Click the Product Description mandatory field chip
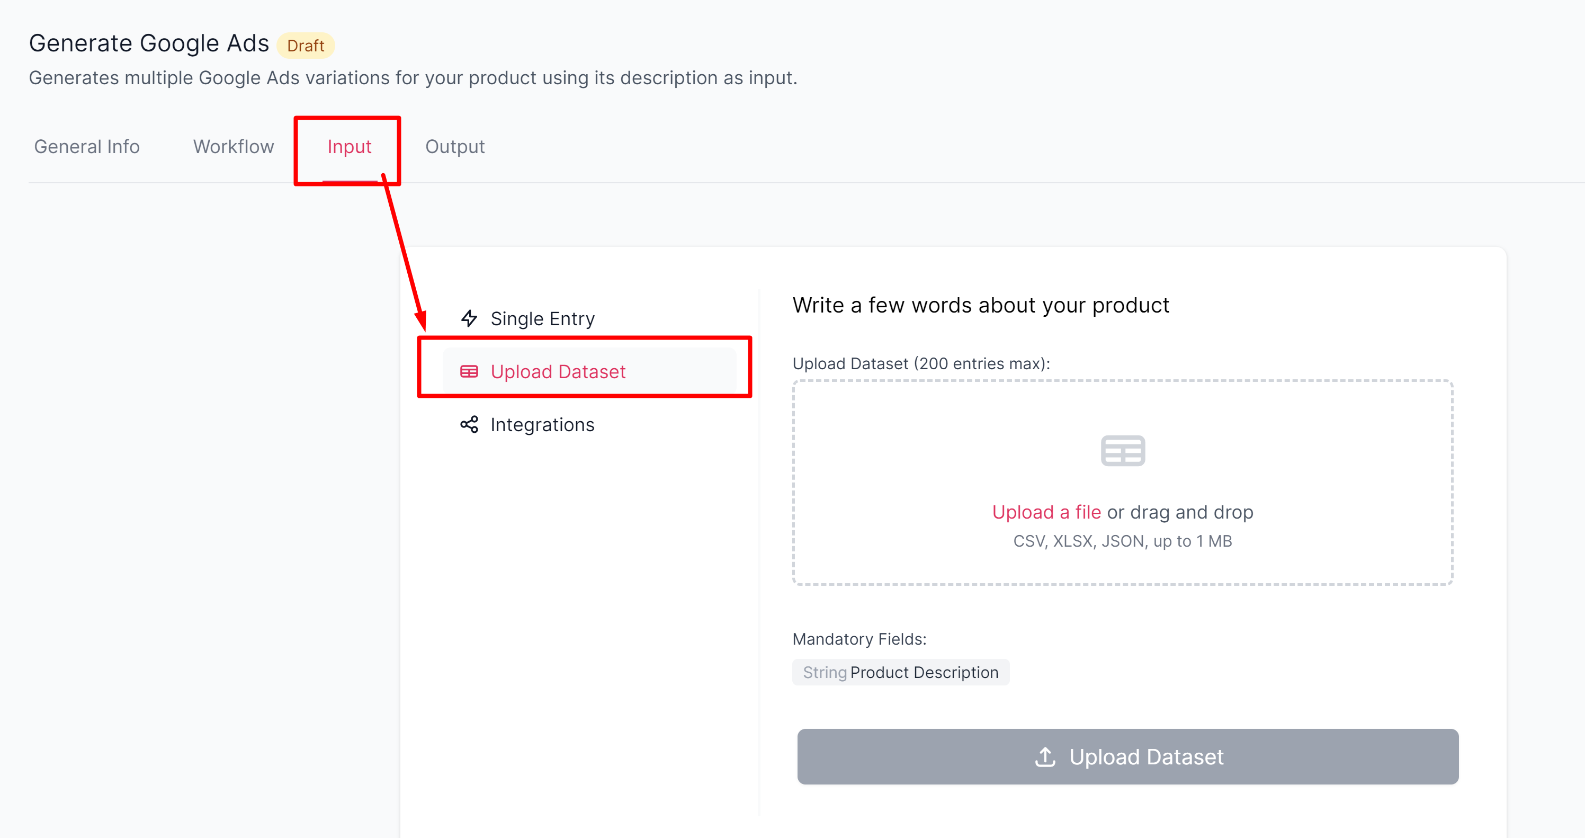The image size is (1585, 838). 900,673
